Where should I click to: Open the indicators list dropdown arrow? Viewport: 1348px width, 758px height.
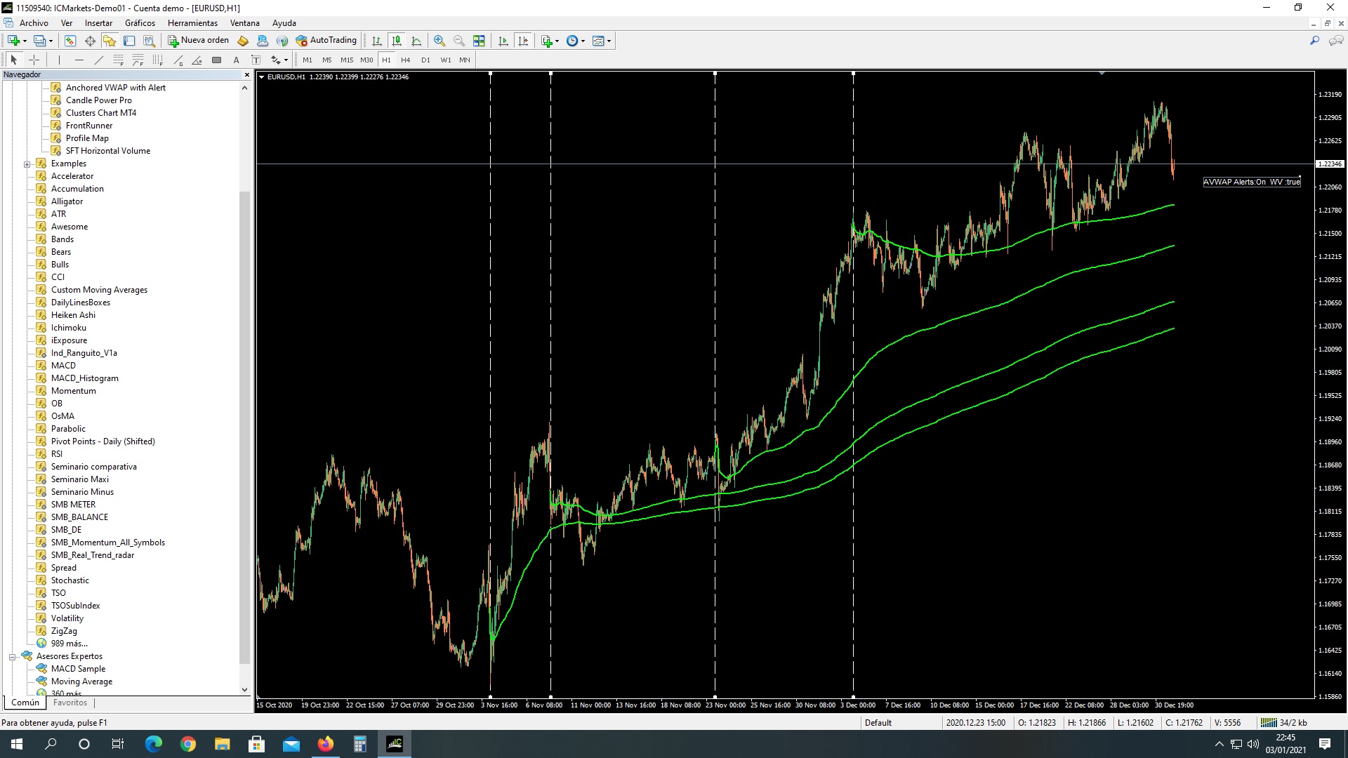coord(557,41)
